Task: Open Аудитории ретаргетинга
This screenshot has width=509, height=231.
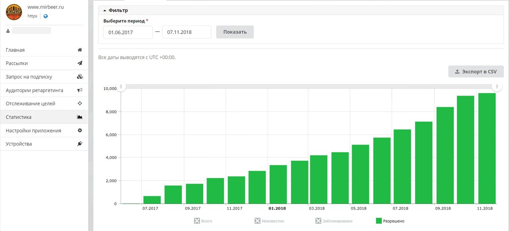Action: [44, 90]
